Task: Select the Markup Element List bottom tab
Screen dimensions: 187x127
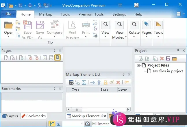Action: pyautogui.click(x=87, y=116)
